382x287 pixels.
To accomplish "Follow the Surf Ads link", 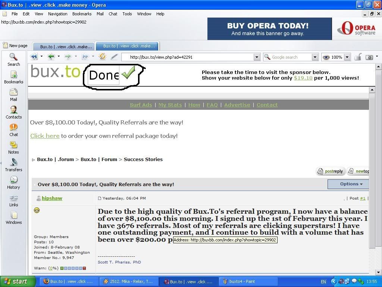I will [141, 105].
